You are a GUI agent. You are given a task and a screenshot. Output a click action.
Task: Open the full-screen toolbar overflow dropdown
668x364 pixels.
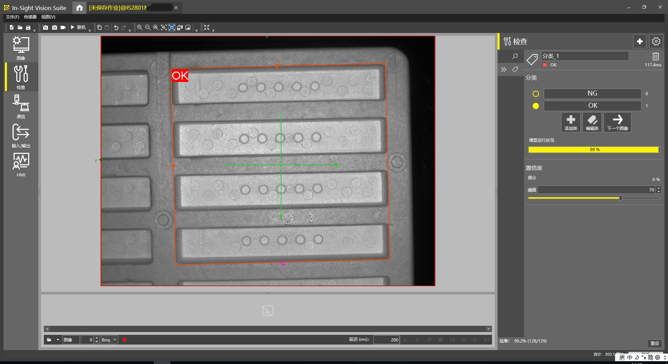pyautogui.click(x=213, y=31)
